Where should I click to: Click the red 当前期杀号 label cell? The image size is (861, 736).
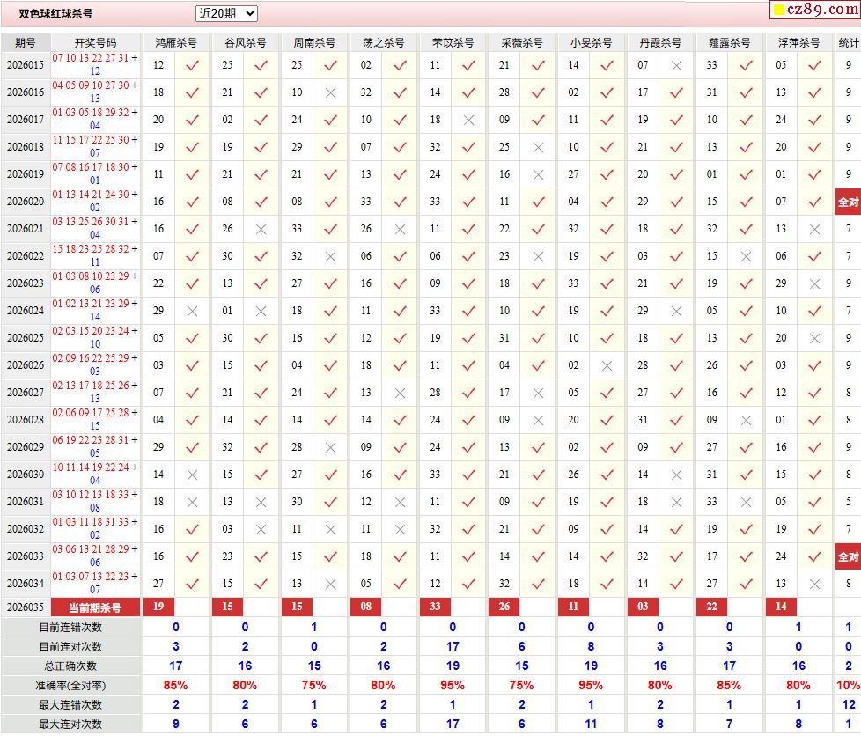coord(95,607)
